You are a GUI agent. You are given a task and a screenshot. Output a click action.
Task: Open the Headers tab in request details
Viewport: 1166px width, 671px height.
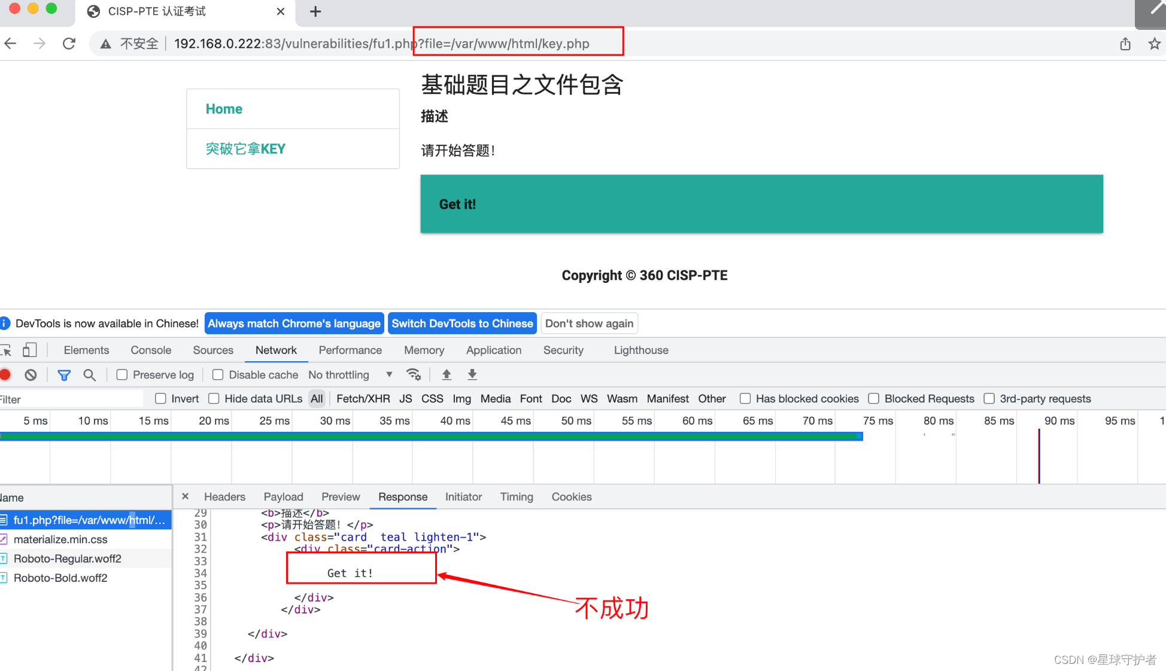point(224,497)
